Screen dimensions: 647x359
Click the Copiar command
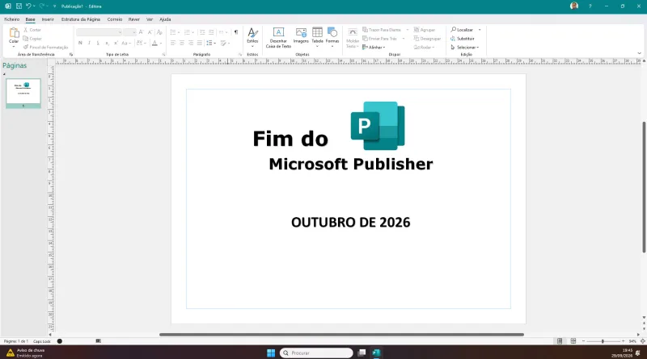[x=32, y=39]
